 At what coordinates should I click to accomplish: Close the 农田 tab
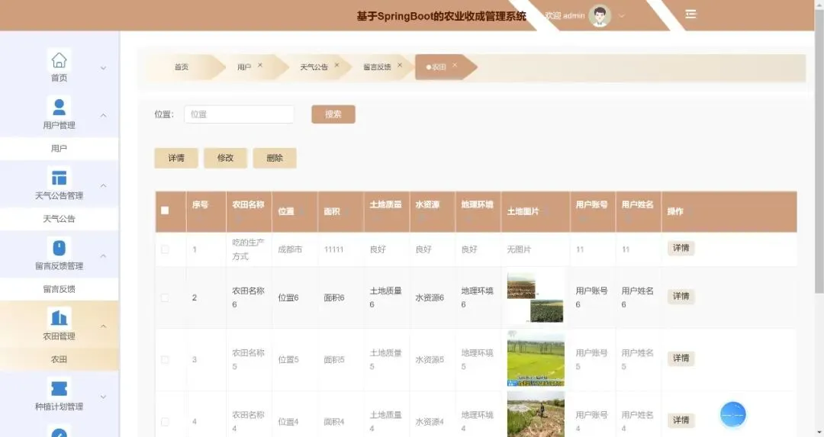pyautogui.click(x=455, y=65)
